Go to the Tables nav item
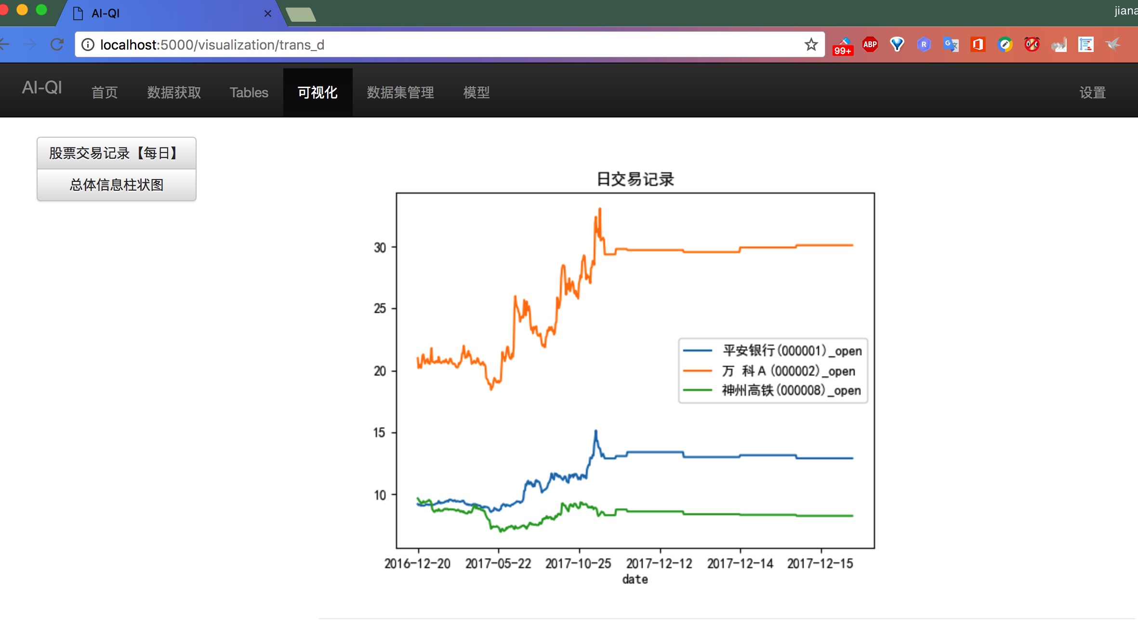The height and width of the screenshot is (623, 1138). 249,92
